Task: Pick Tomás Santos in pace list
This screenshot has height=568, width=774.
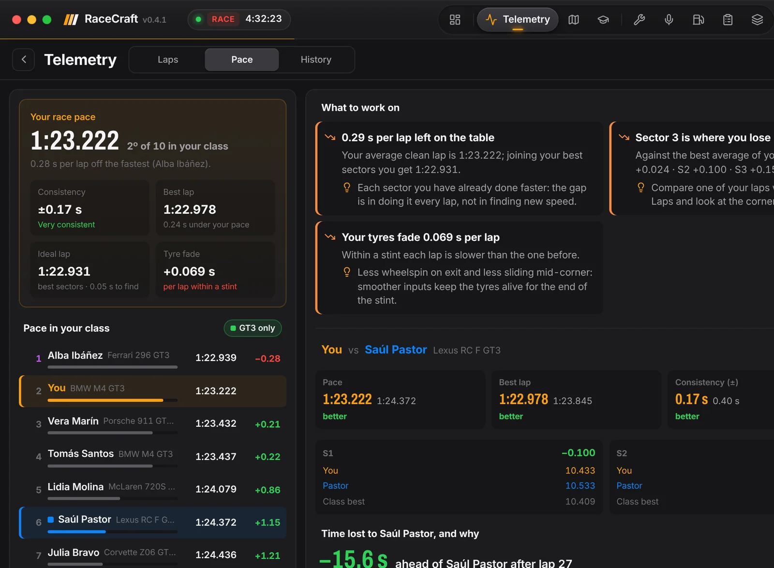Action: pyautogui.click(x=153, y=457)
